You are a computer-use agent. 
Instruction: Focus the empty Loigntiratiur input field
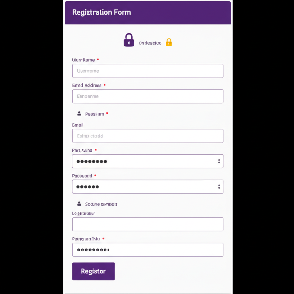pos(148,224)
